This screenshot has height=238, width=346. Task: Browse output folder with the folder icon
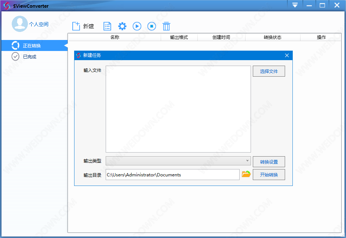click(246, 175)
